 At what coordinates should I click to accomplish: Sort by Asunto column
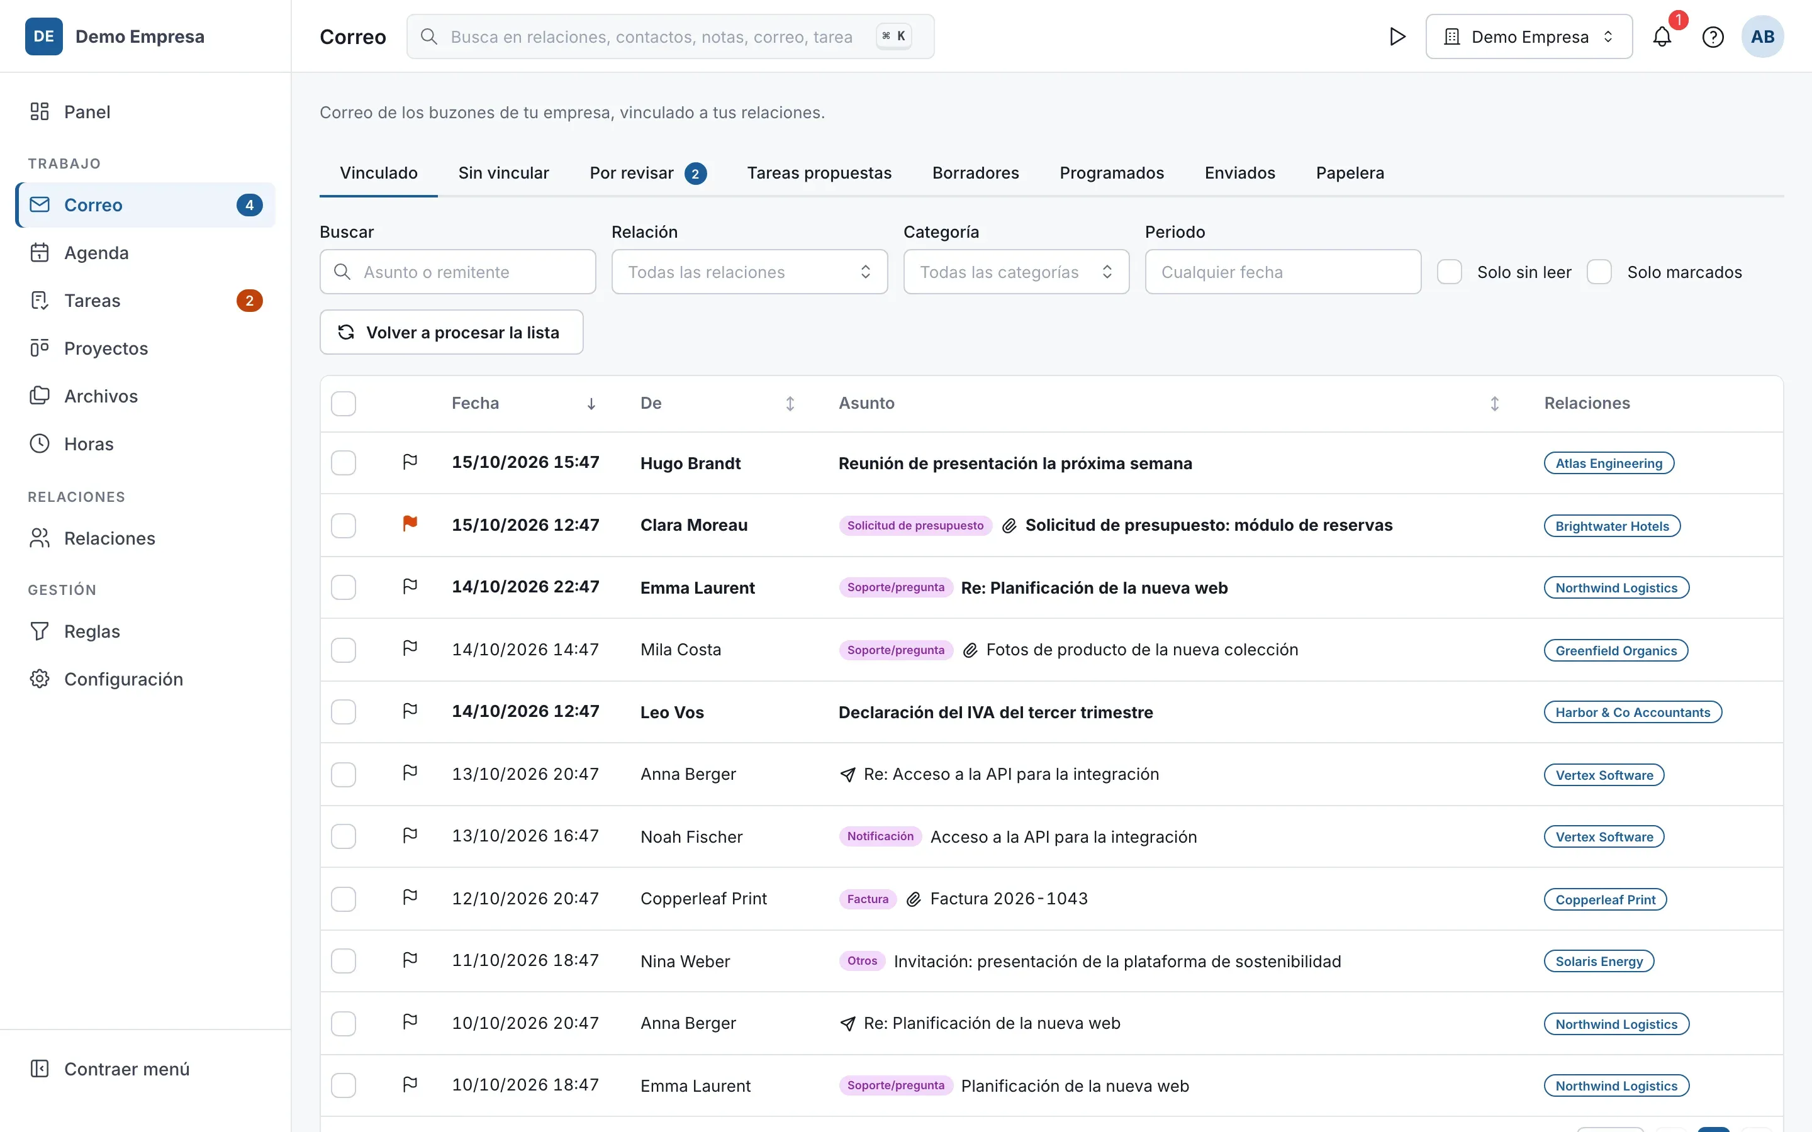[x=1494, y=404]
